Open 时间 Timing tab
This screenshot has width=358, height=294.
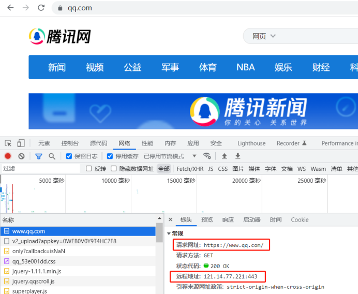click(x=276, y=219)
